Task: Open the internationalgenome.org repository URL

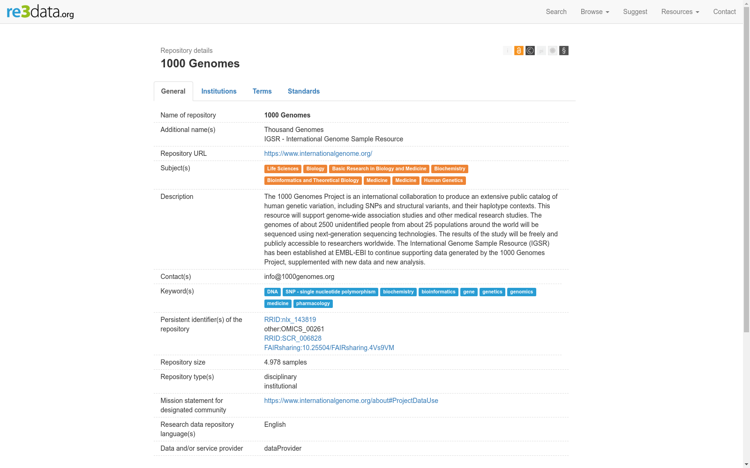Action: 318,154
